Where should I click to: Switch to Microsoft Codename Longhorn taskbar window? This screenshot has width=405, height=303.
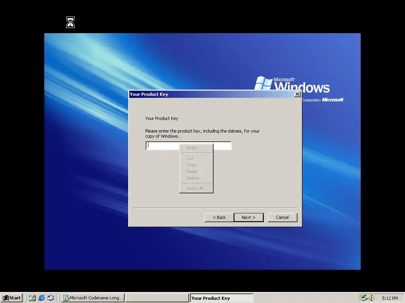(x=93, y=298)
